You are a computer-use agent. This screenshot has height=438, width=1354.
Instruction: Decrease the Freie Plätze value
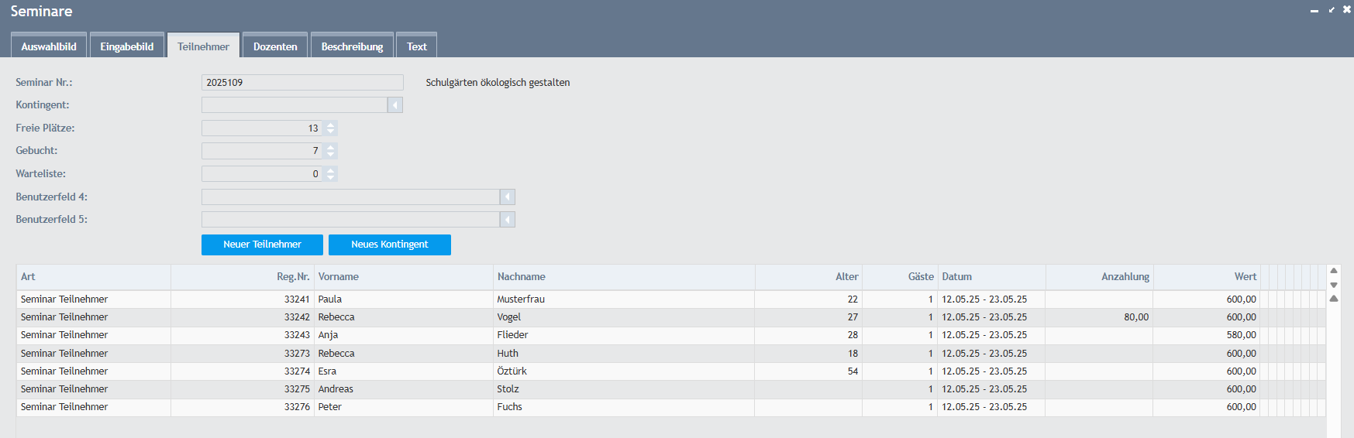(x=331, y=132)
